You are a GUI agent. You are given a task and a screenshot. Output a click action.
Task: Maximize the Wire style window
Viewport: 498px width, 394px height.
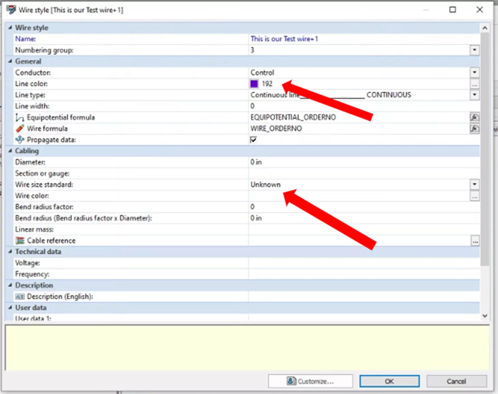[452, 10]
